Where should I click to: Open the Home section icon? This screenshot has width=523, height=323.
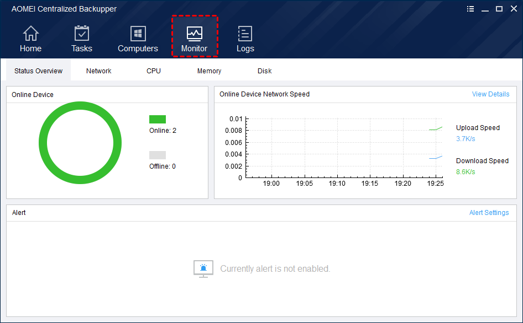(x=30, y=34)
